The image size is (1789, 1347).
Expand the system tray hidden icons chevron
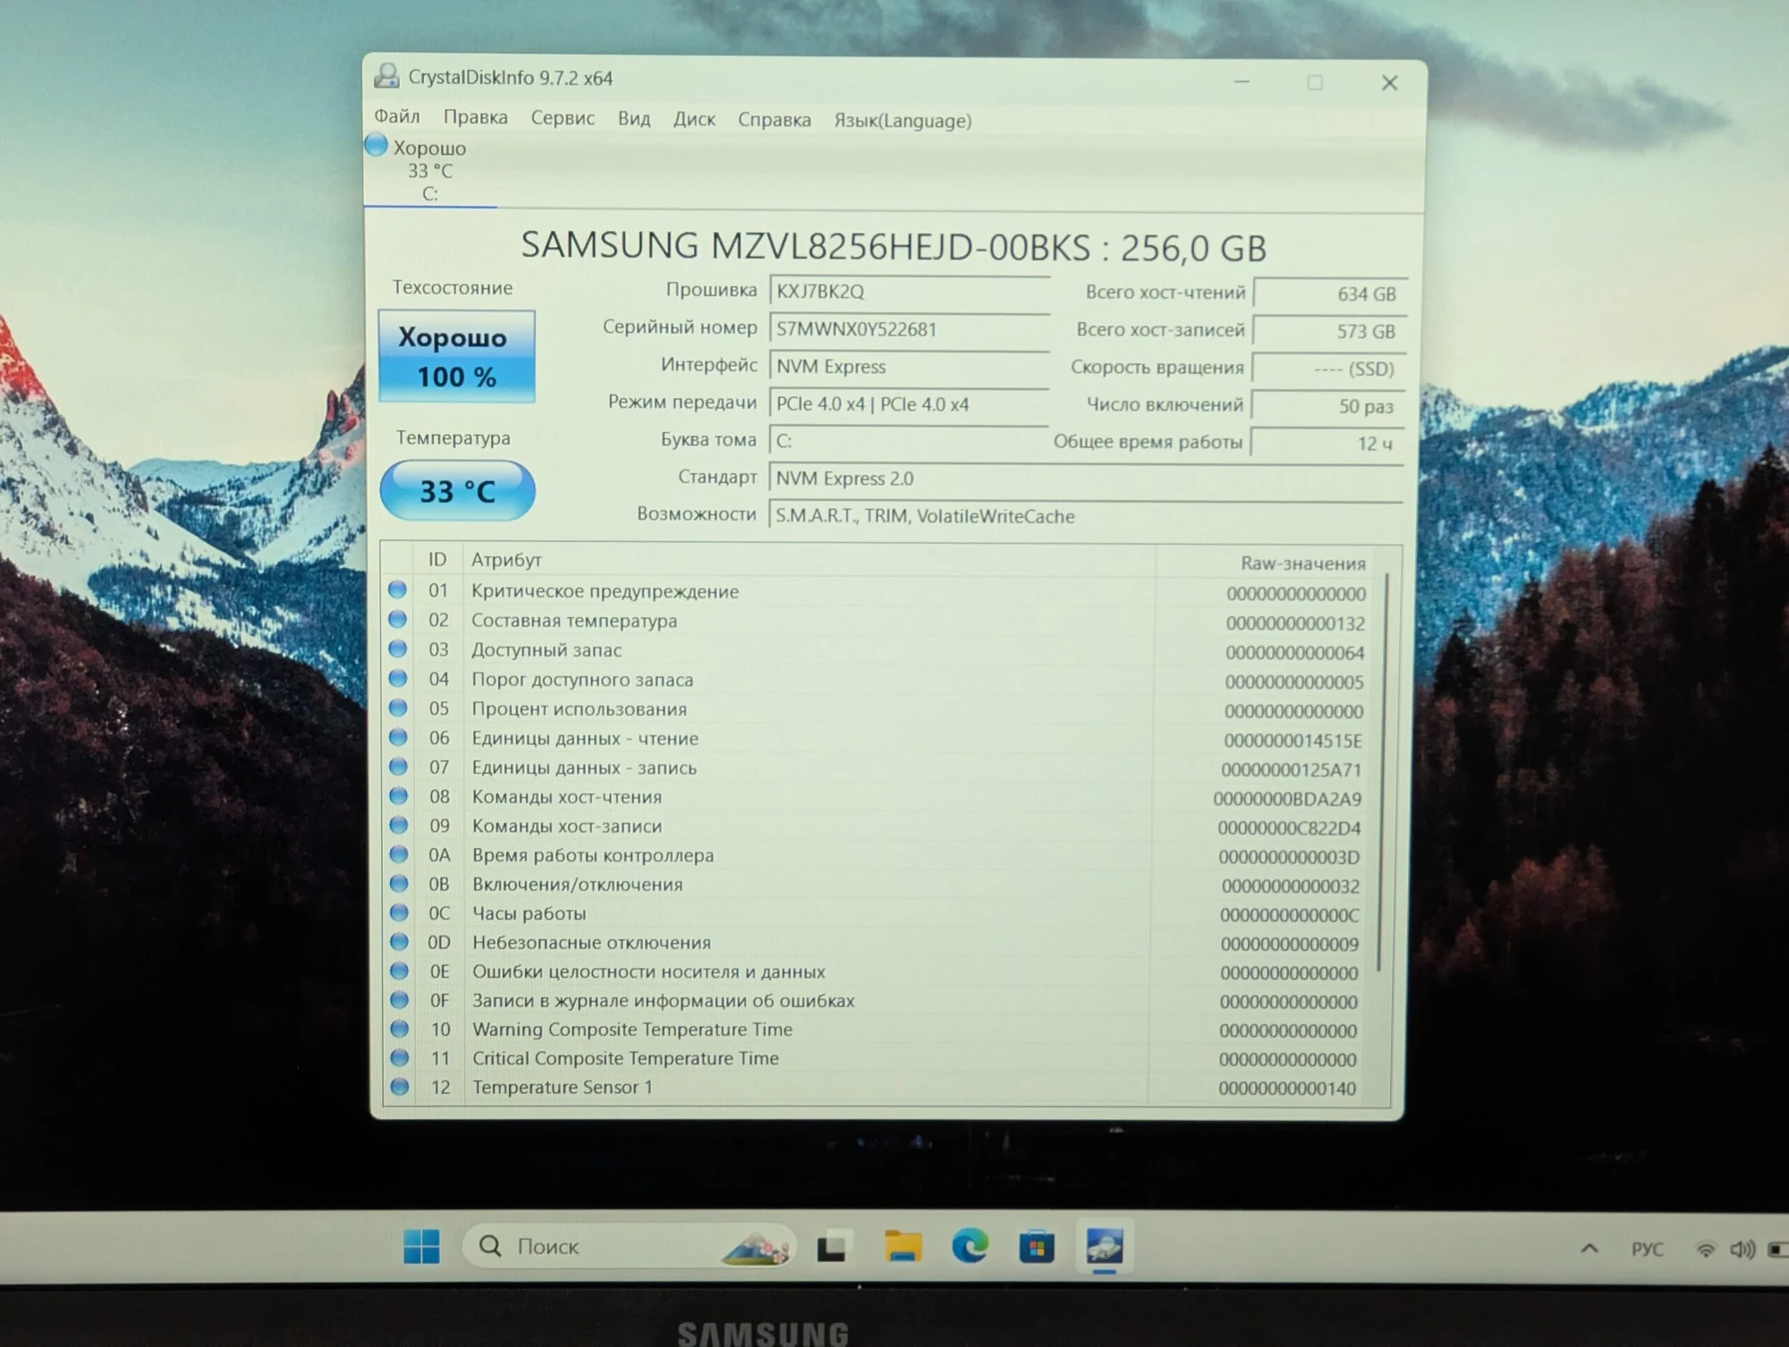1590,1248
